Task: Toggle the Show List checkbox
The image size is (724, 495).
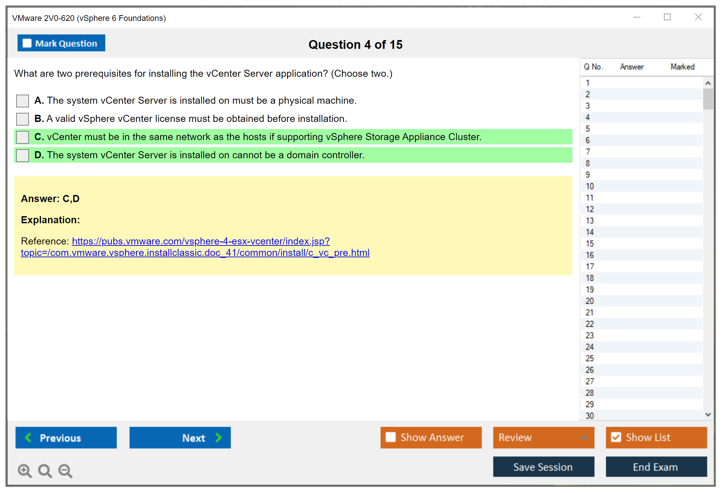Action: pos(616,437)
